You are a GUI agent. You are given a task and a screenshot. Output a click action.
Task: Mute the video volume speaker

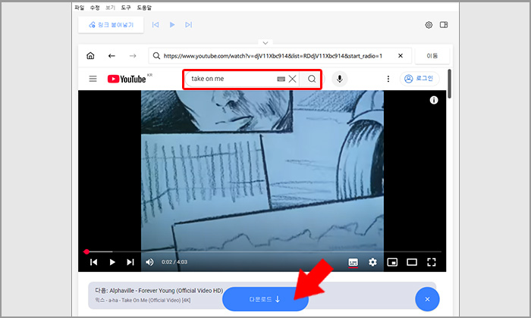[149, 262]
